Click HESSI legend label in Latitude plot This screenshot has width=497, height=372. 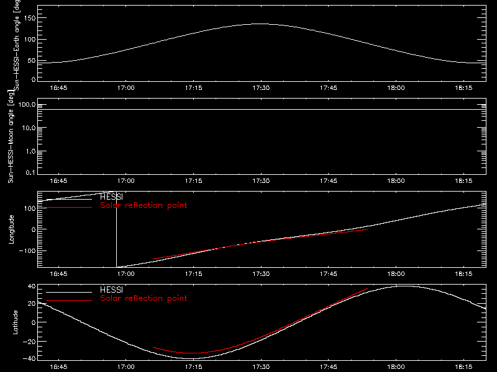tap(111, 290)
